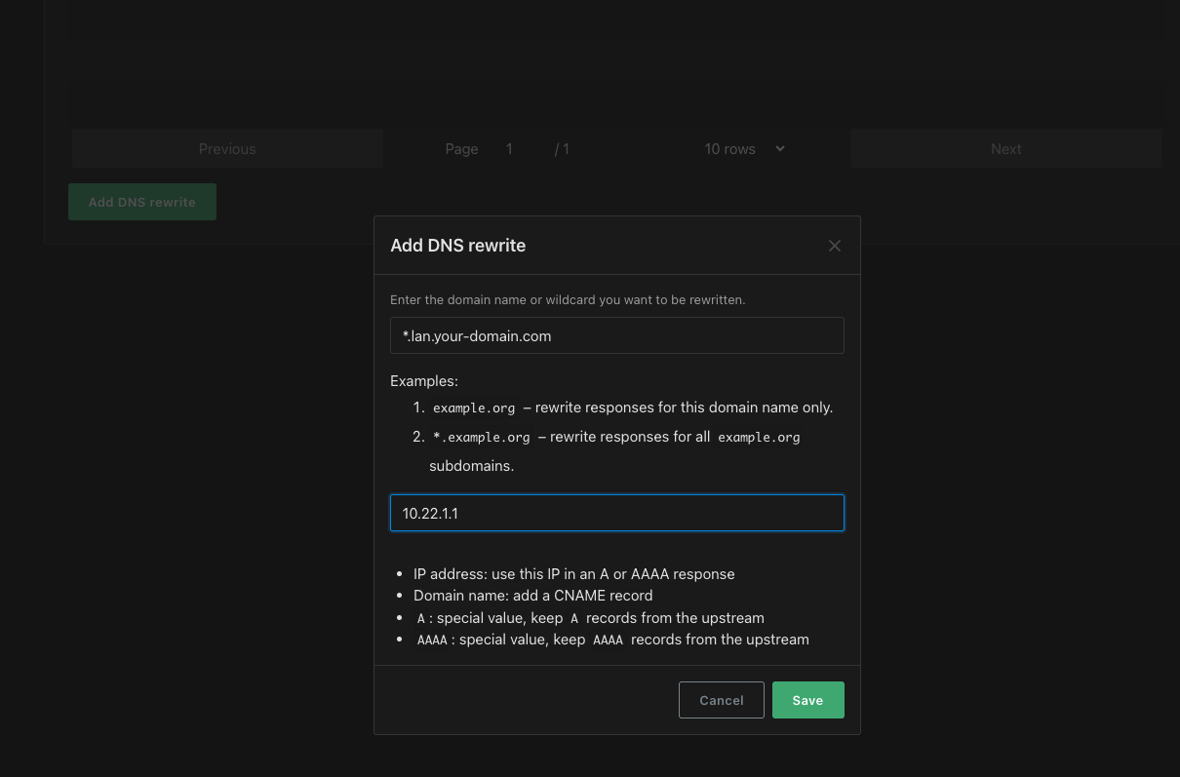Click the Examples: heading label
1180x777 pixels.
point(424,381)
